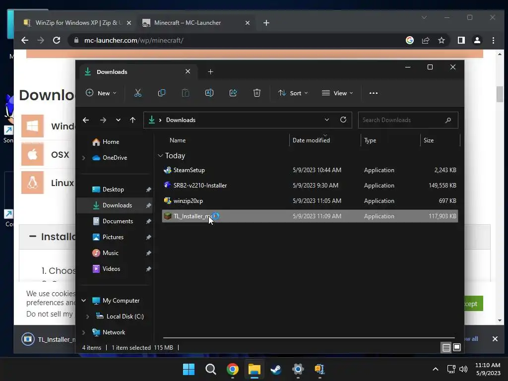Screen dimensions: 508x381
Task: Click the Google icon in address bar
Action: (409, 40)
